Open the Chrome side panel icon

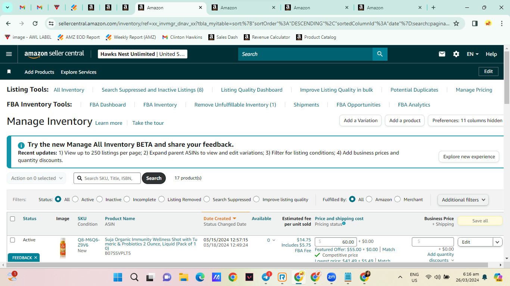[475, 23]
